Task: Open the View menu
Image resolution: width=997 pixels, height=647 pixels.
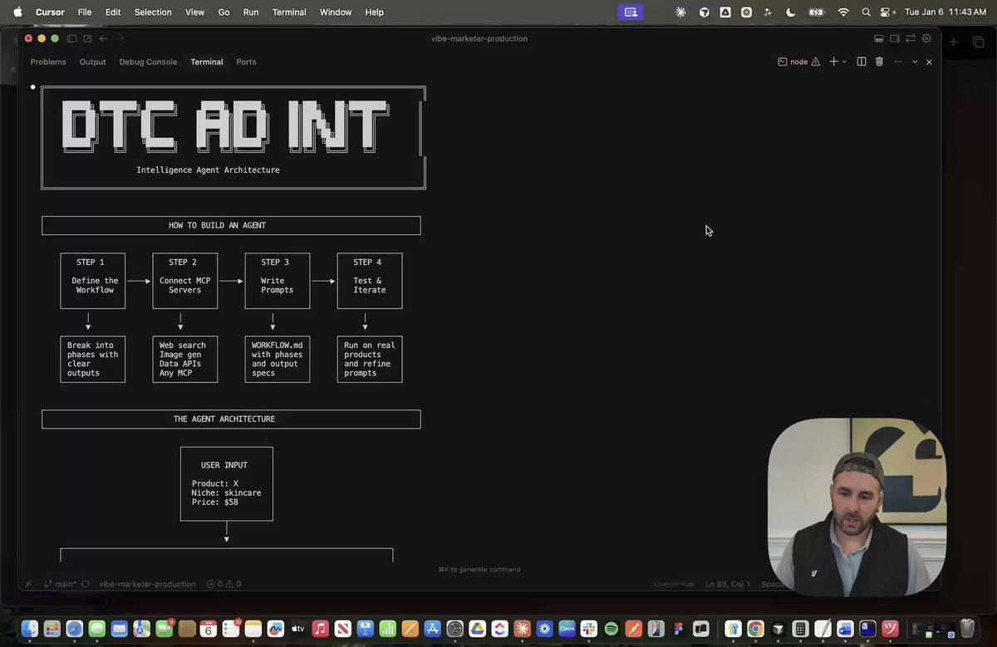Action: (195, 12)
